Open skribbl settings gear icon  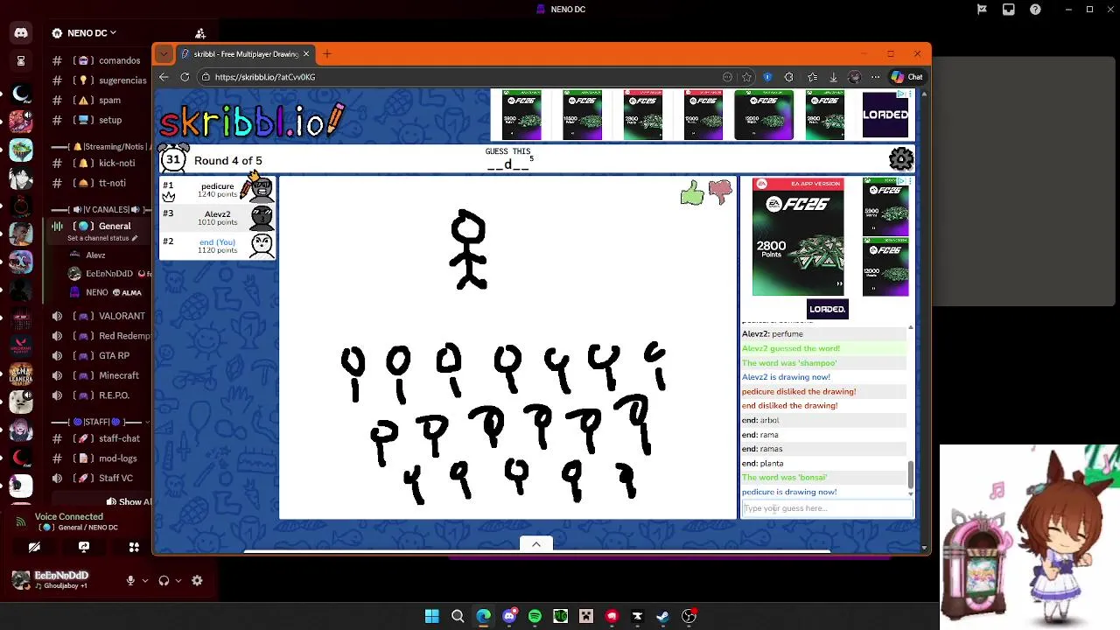click(x=901, y=159)
